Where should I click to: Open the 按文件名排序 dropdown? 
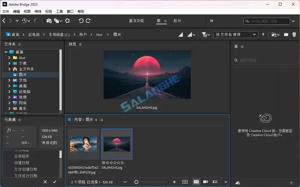tap(236, 34)
